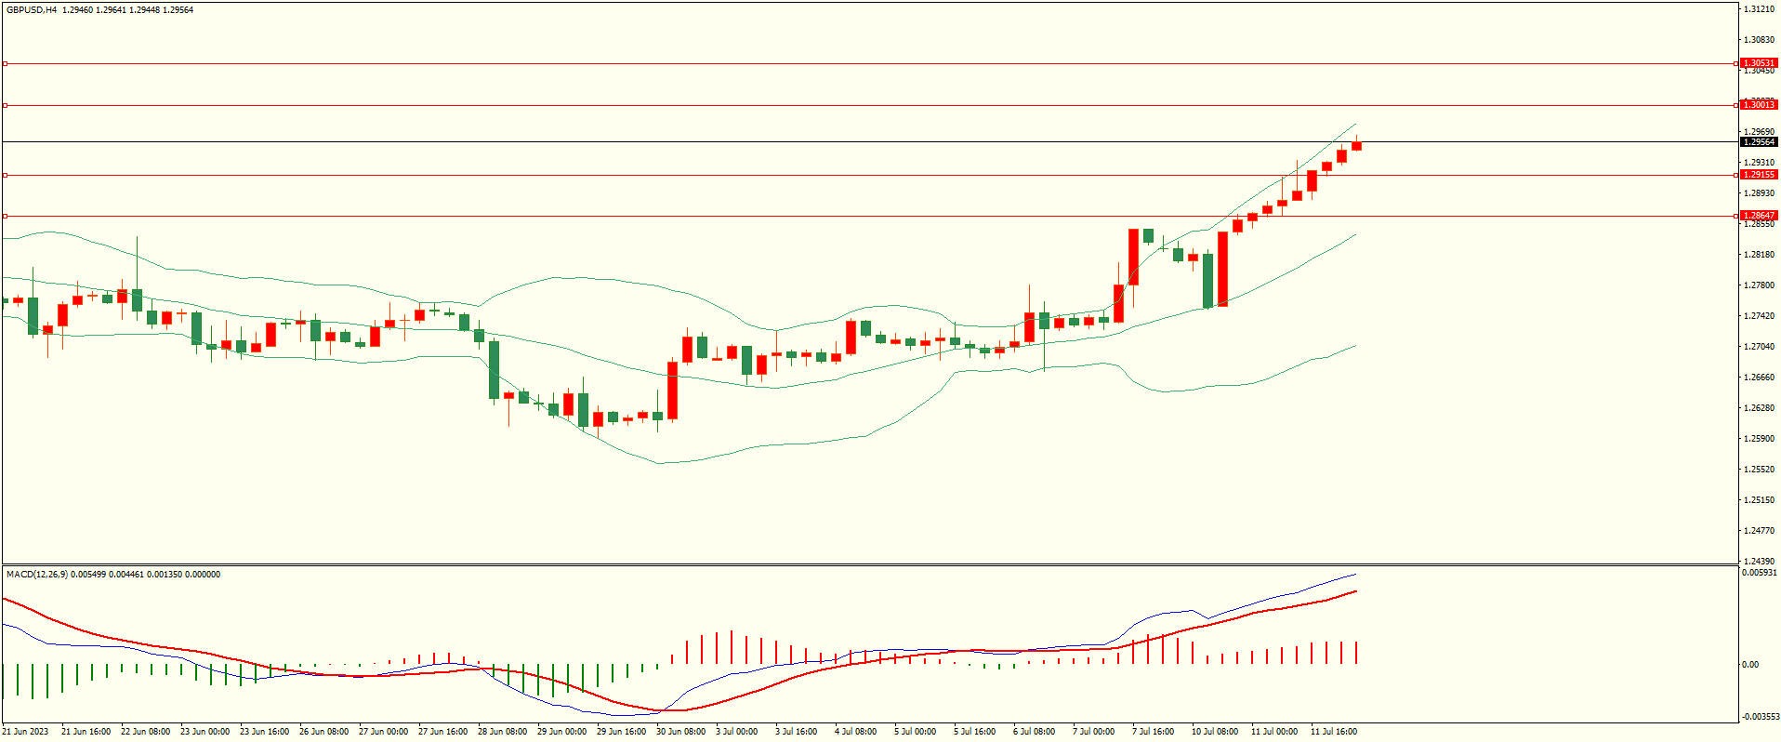The height and width of the screenshot is (742, 1781).
Task: Click the 27 Jun 16:00 time label
Action: (442, 732)
